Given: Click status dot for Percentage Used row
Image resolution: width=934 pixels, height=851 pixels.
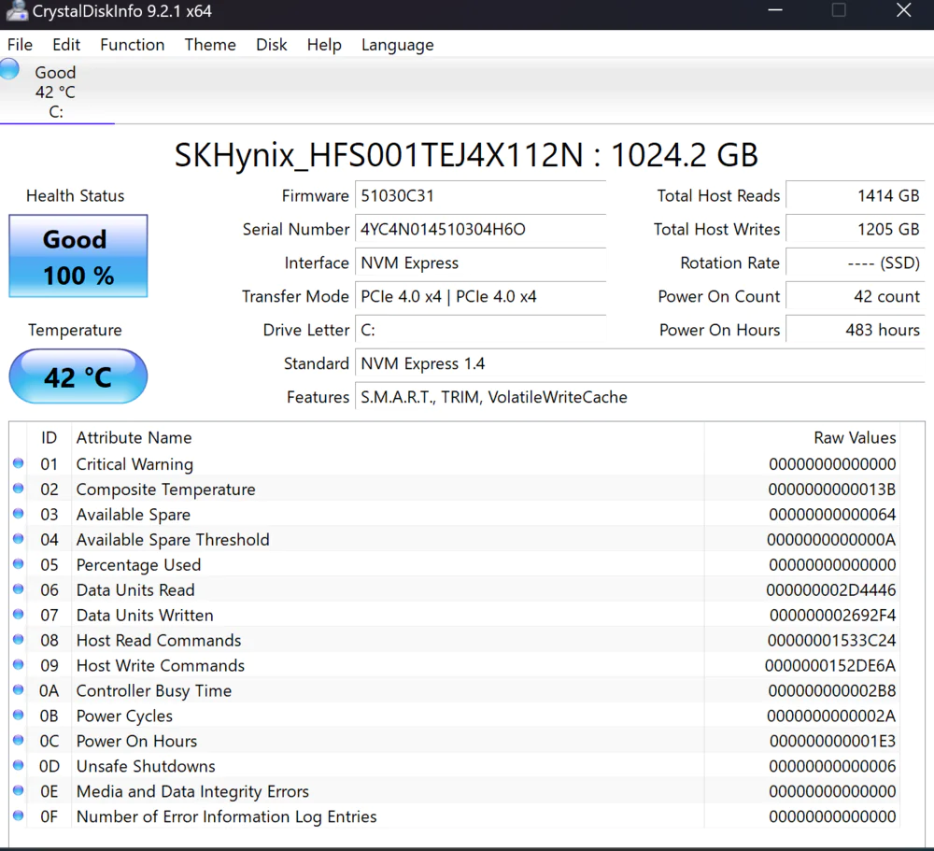Looking at the screenshot, I should pyautogui.click(x=19, y=564).
